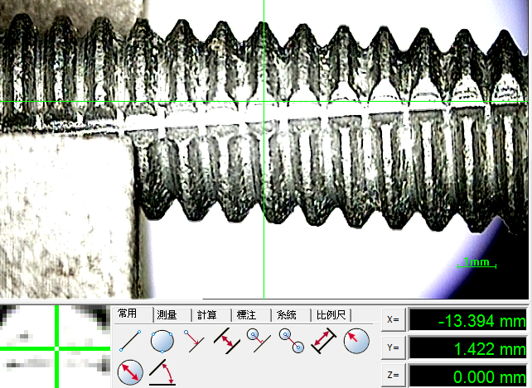The width and height of the screenshot is (532, 388).
Task: Pick the parallel lines distance tool
Action: point(226,341)
